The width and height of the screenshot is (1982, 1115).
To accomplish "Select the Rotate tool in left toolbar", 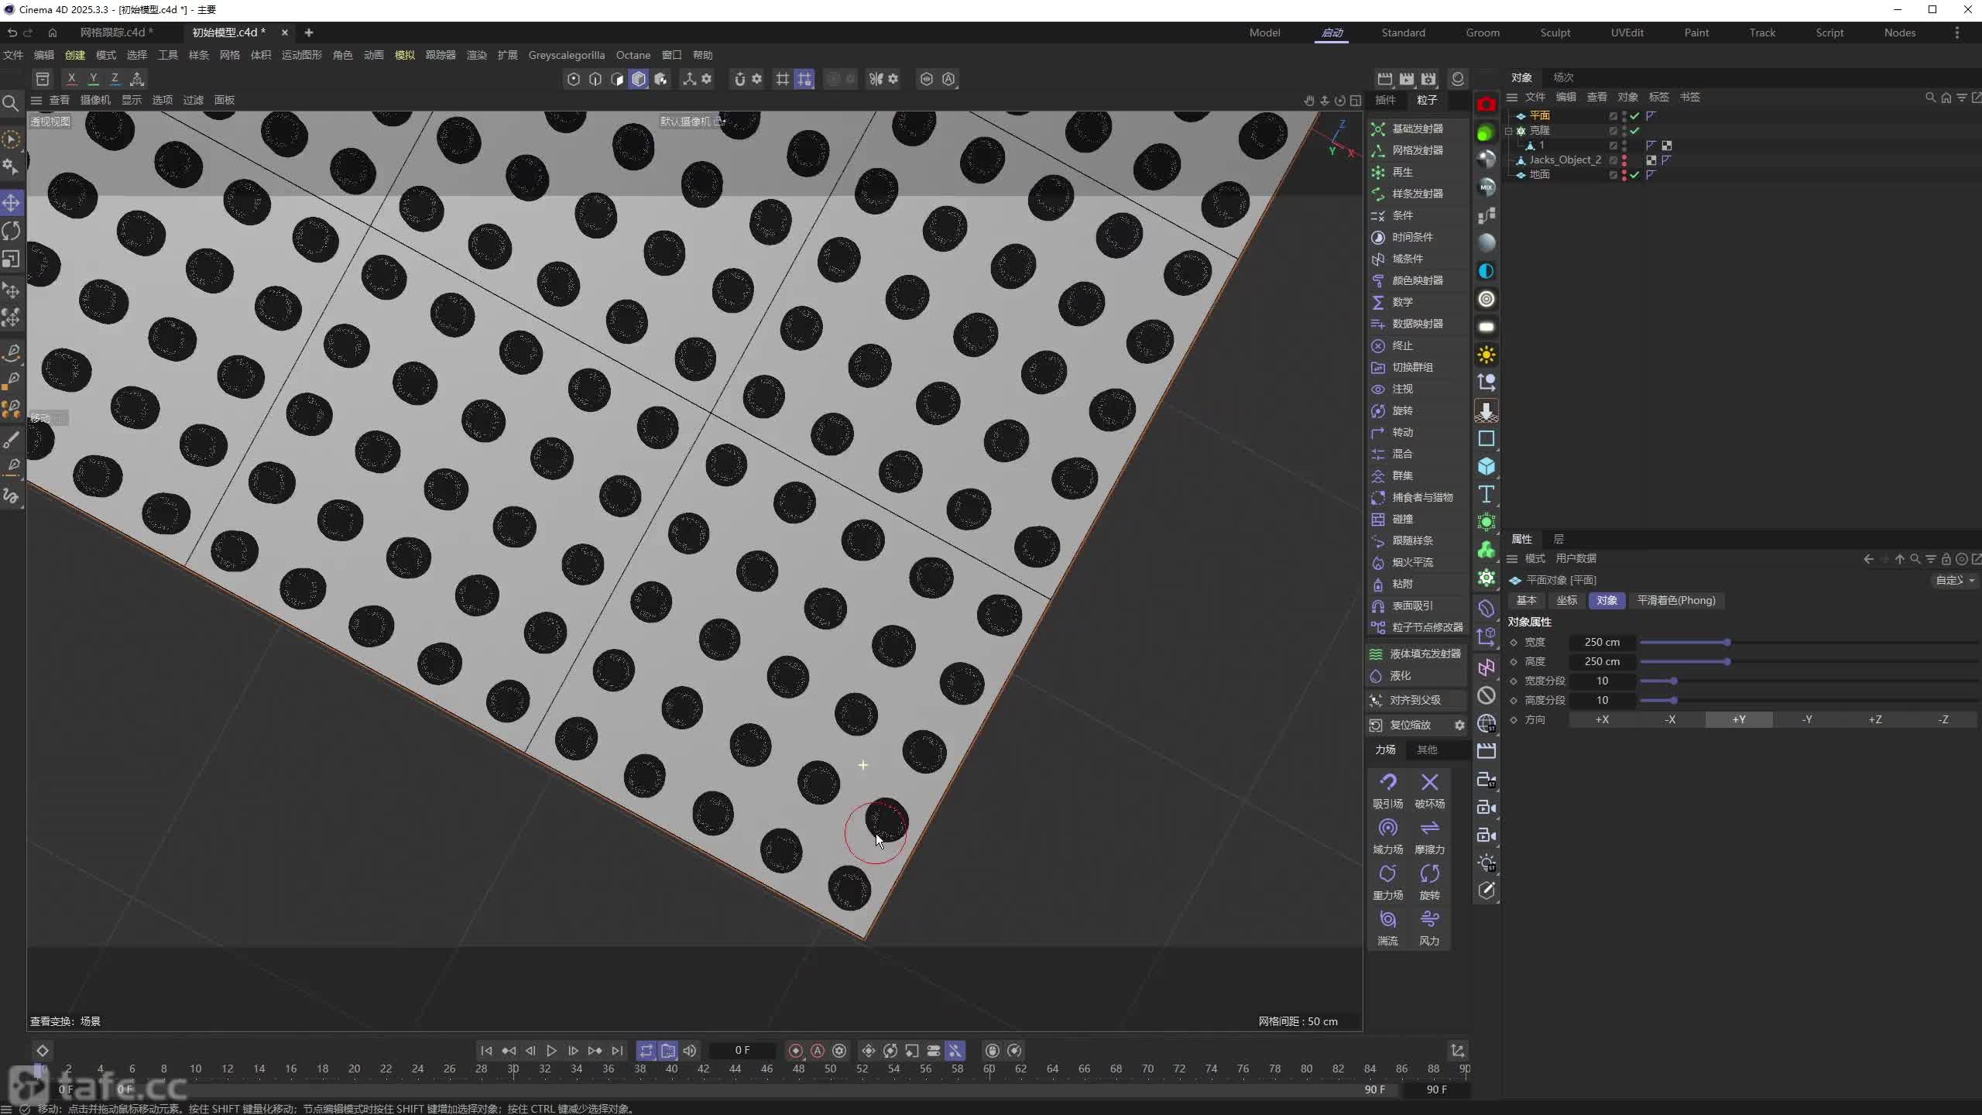I will (12, 231).
